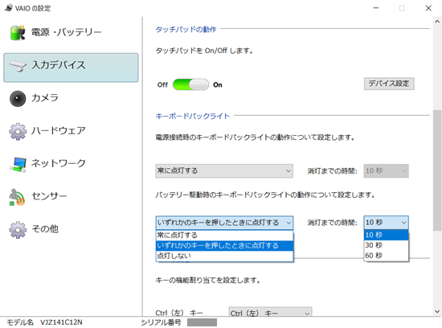Click the vertical scrollbar thumb
Image resolution: width=442 pixels, height=328 pixels.
(437, 170)
